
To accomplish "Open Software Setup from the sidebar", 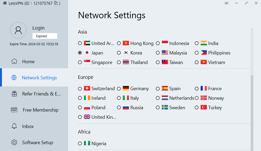I will (x=37, y=143).
